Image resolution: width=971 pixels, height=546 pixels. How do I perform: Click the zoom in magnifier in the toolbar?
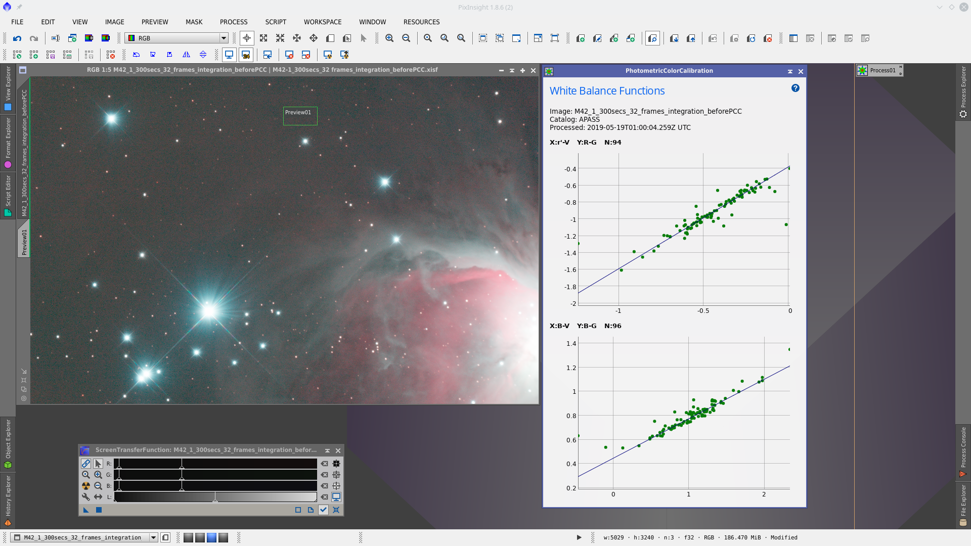(389, 38)
